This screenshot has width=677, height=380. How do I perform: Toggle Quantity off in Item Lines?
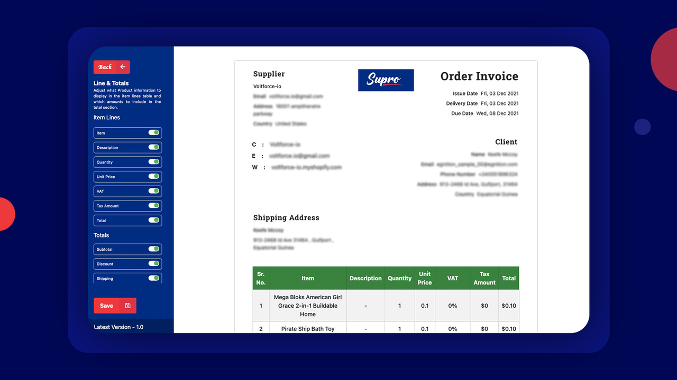point(154,162)
